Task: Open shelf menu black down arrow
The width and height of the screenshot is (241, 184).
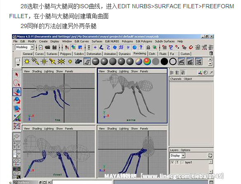Action: pyautogui.click(x=18, y=65)
